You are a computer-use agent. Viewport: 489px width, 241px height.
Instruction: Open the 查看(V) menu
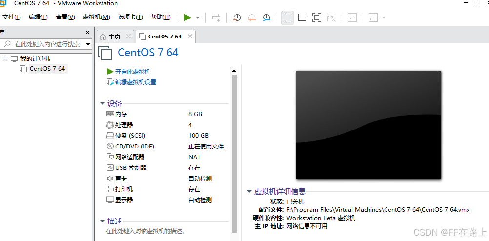[65, 17]
